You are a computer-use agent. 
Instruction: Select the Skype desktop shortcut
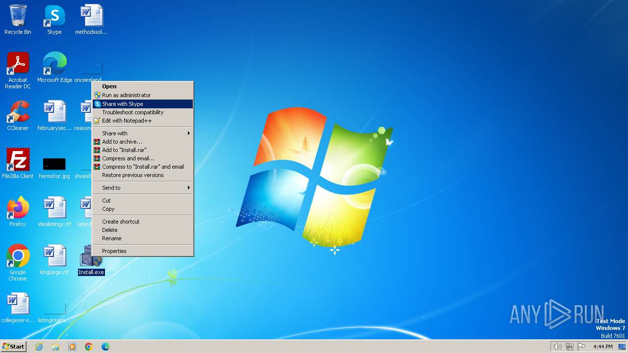[54, 20]
